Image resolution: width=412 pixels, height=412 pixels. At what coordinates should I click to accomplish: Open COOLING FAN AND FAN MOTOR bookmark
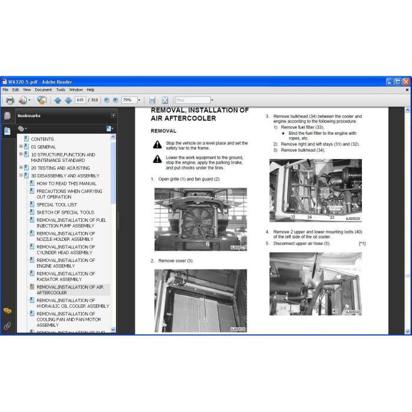point(69,319)
